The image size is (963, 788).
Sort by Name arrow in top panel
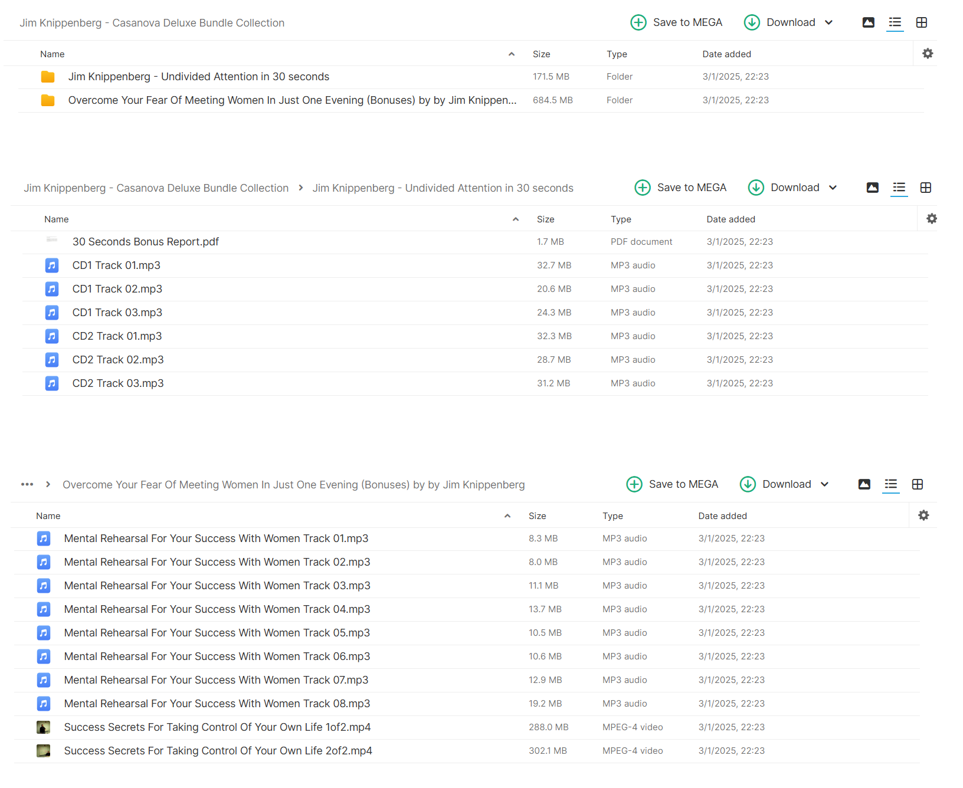tap(512, 54)
